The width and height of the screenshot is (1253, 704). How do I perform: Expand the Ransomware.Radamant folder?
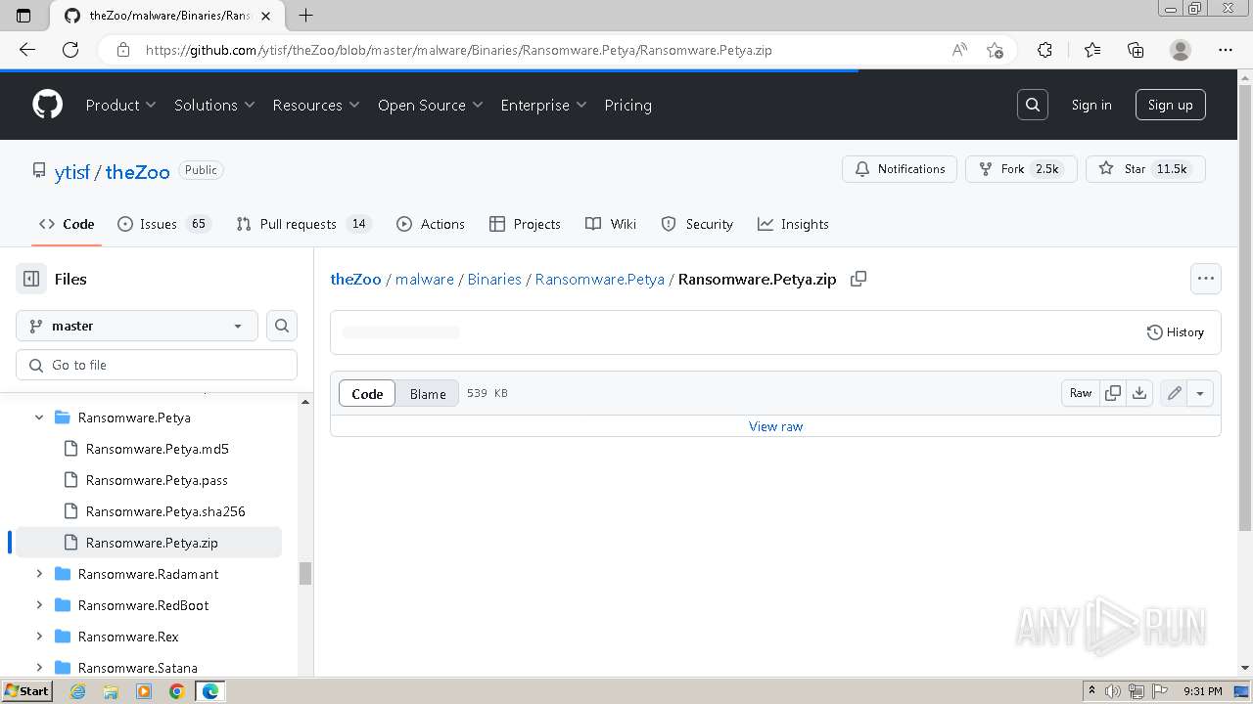click(39, 574)
